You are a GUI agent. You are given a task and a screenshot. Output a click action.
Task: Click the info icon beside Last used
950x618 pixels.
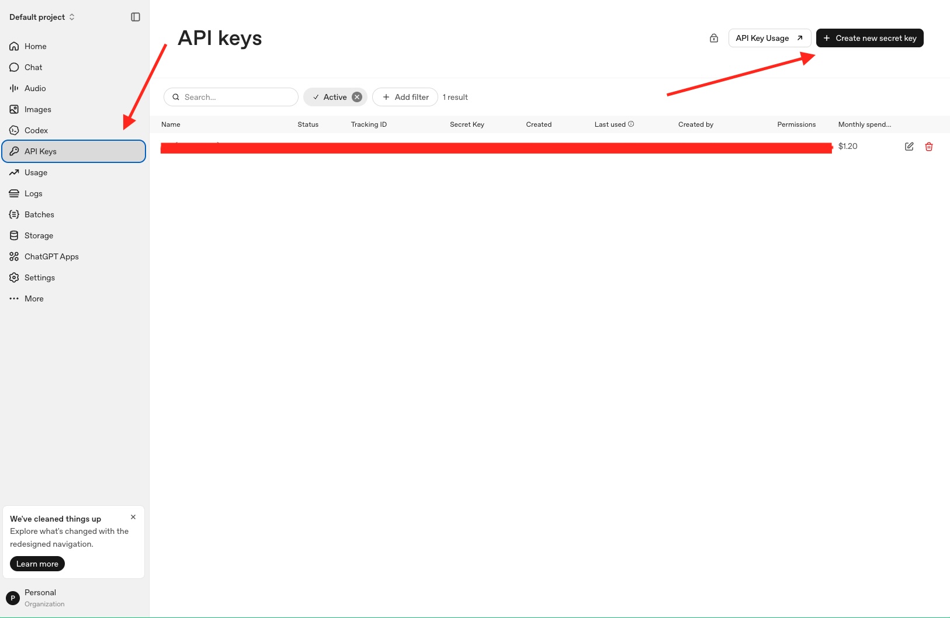631,124
